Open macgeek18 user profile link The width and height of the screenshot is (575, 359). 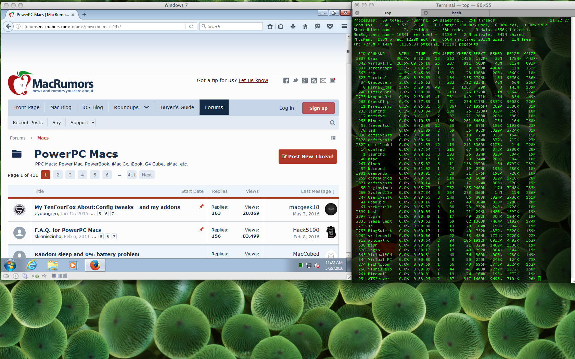point(304,207)
